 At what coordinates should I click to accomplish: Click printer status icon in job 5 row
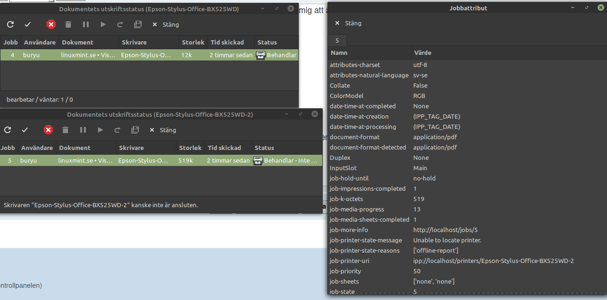click(258, 160)
